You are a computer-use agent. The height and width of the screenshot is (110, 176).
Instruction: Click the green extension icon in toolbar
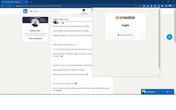(148, 6)
